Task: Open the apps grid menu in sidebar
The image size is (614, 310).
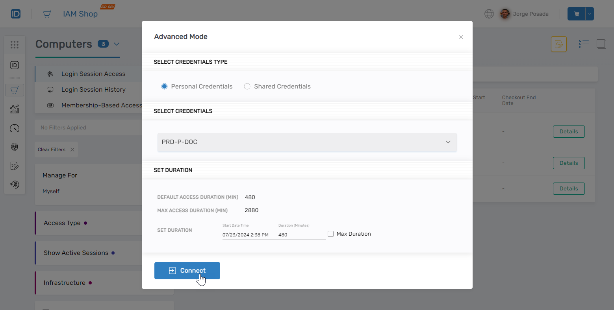Action: point(15,44)
